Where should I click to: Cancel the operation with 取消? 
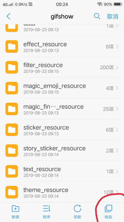112,16
